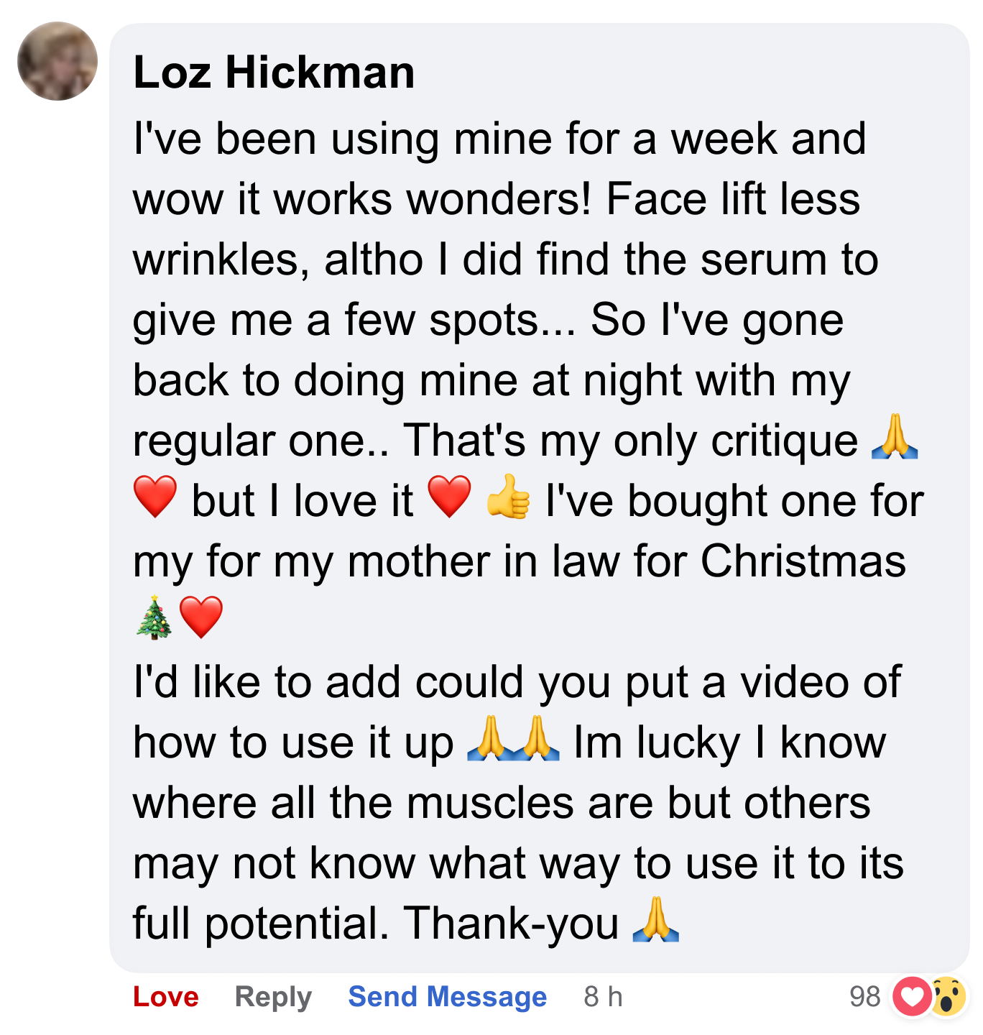
Task: Reply to Loz Hickman's comment
Action: pyautogui.click(x=273, y=997)
